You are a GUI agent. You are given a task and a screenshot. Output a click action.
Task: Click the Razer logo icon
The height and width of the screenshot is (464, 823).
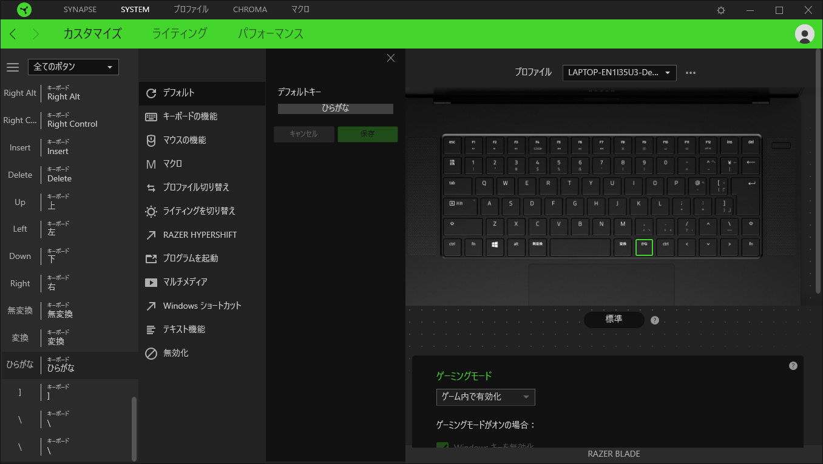coord(24,10)
